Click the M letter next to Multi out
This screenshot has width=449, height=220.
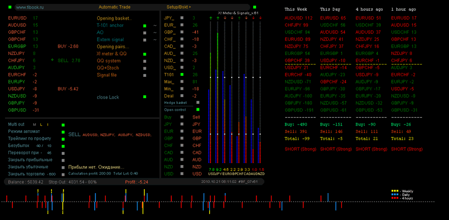(x=35, y=125)
